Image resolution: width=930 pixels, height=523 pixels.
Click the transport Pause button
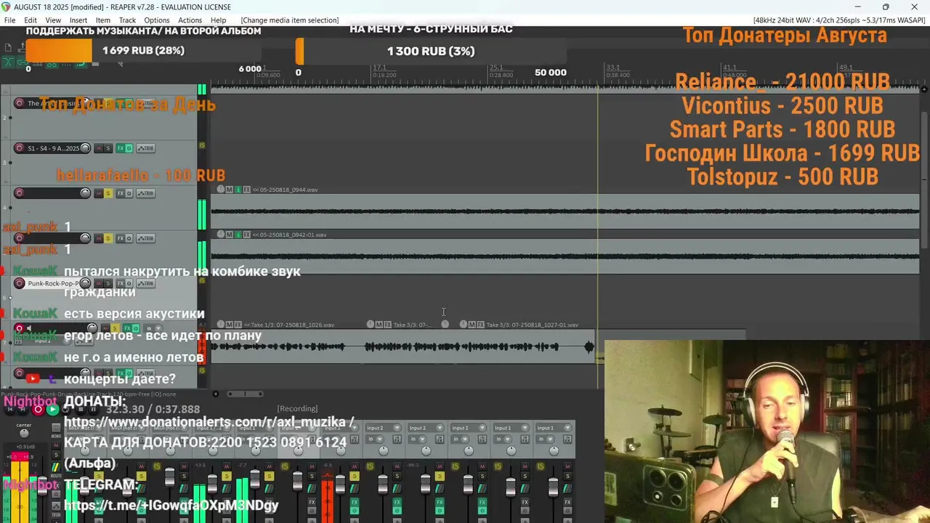tap(93, 409)
